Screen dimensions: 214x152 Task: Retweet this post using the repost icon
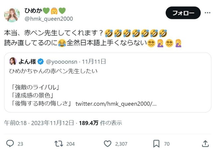[x=59, y=144]
